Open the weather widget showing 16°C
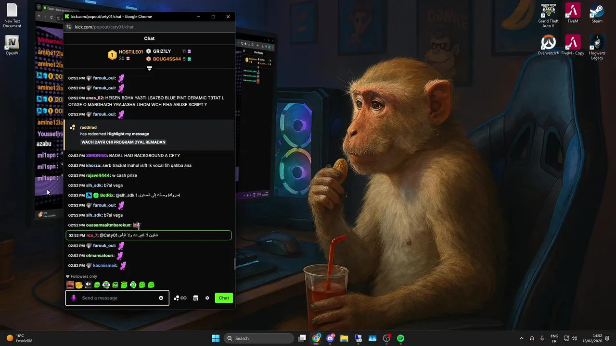The height and width of the screenshot is (346, 616). [19, 338]
